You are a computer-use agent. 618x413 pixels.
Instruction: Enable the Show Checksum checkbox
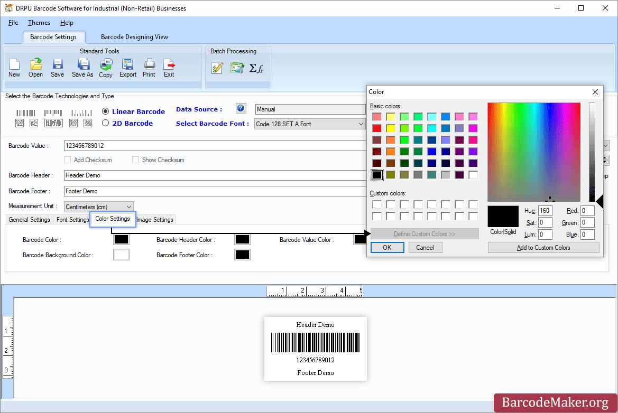(135, 160)
